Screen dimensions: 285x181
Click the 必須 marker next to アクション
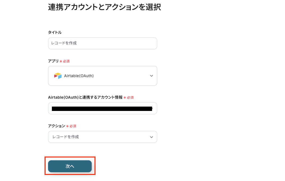(x=73, y=126)
